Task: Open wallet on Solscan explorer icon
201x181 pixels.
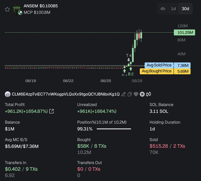Action: pyautogui.click(x=142, y=94)
